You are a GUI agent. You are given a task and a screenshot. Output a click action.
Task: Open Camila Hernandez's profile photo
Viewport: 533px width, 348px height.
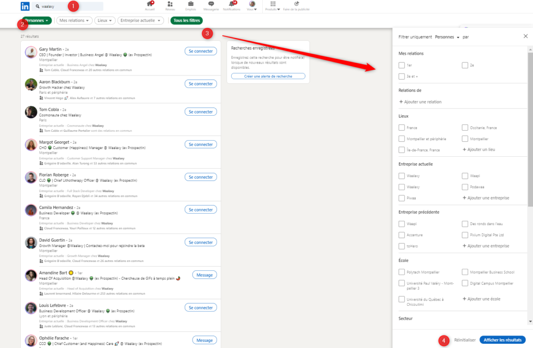tap(31, 210)
